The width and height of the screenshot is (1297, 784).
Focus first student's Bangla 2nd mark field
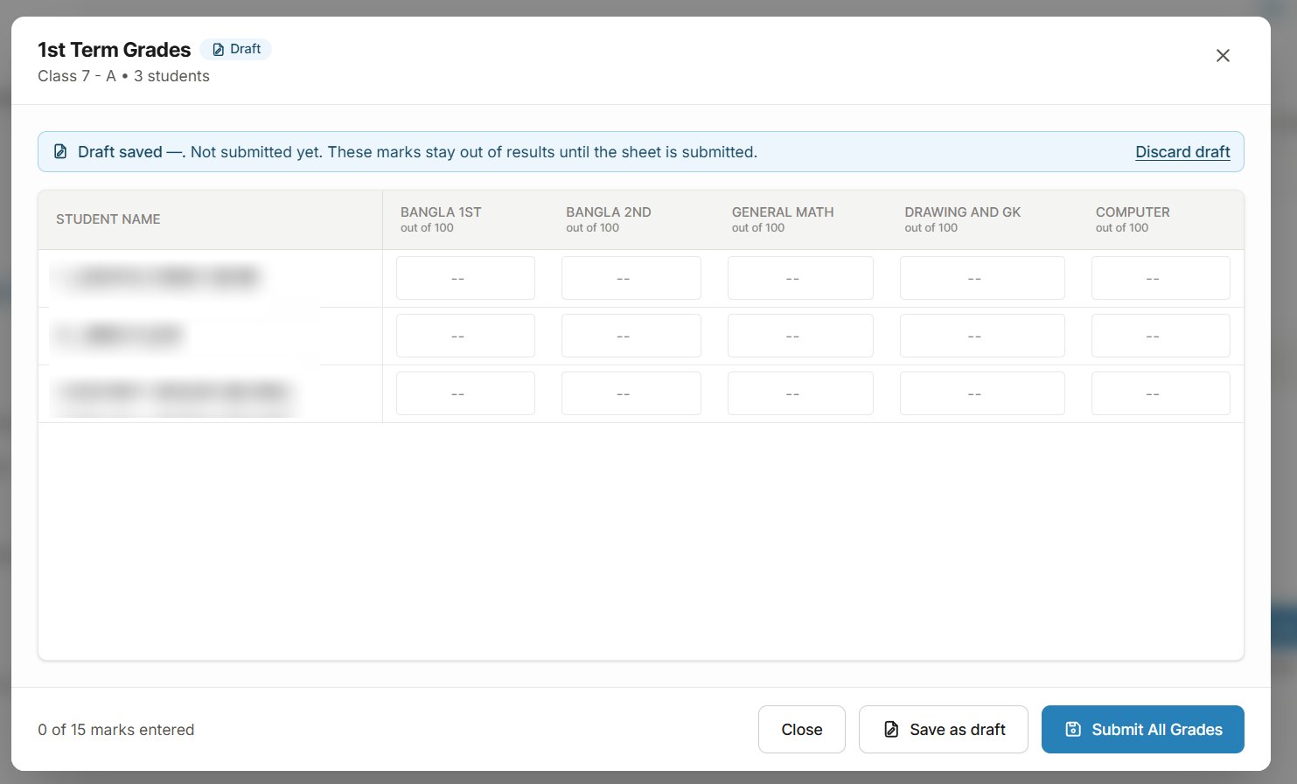[x=631, y=278]
